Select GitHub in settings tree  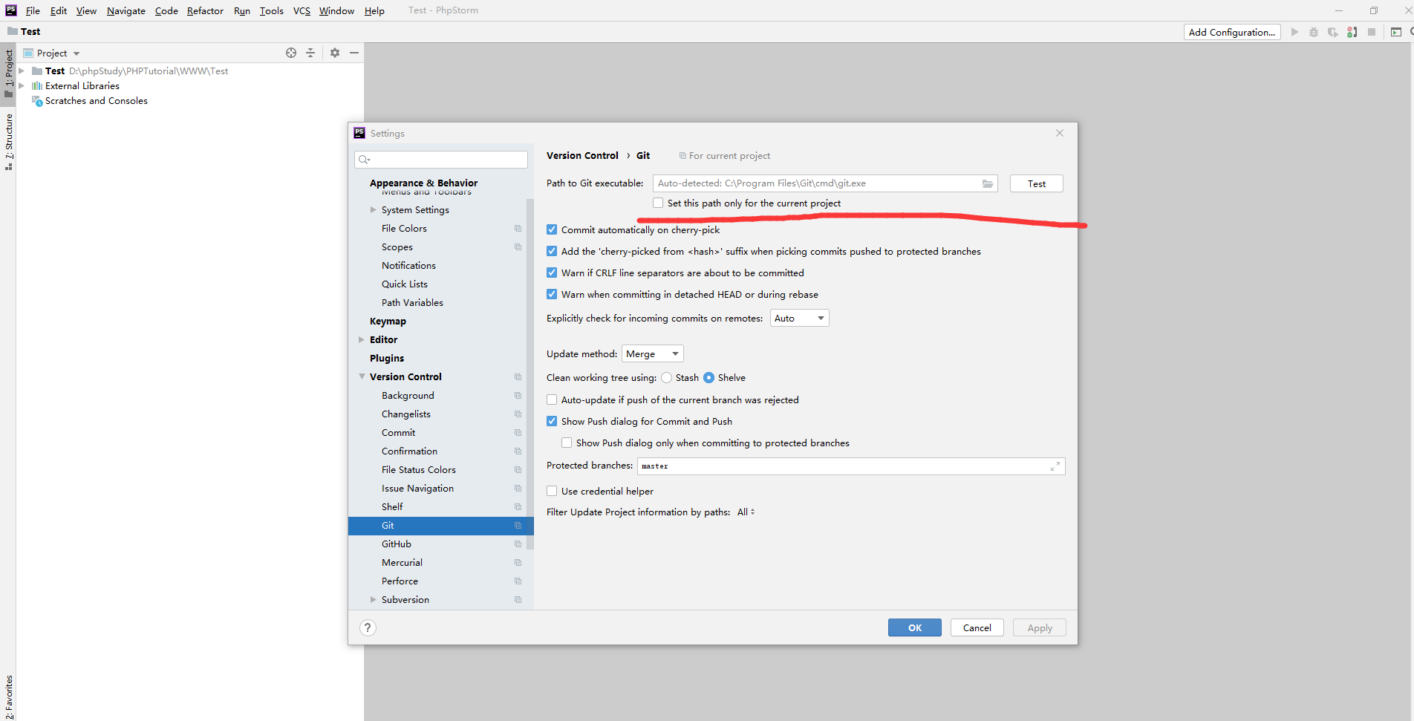tap(440, 544)
